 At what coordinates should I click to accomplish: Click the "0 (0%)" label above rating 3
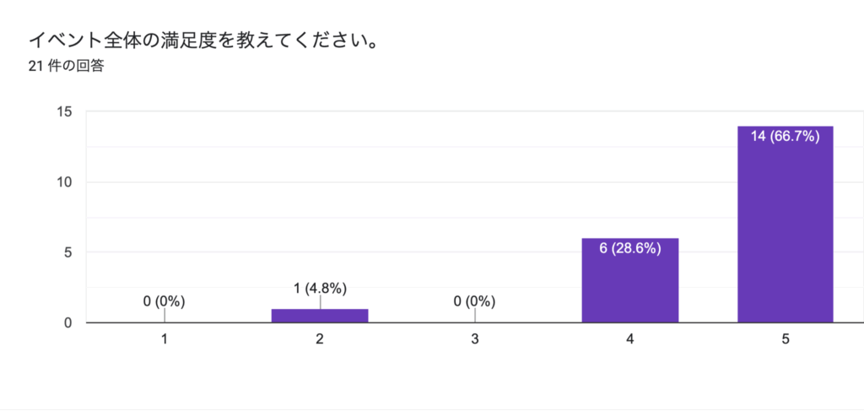(475, 301)
